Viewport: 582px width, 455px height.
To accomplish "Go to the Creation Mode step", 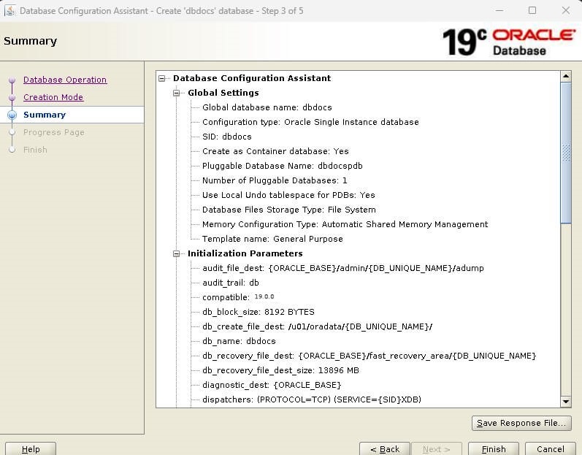I will coord(53,97).
